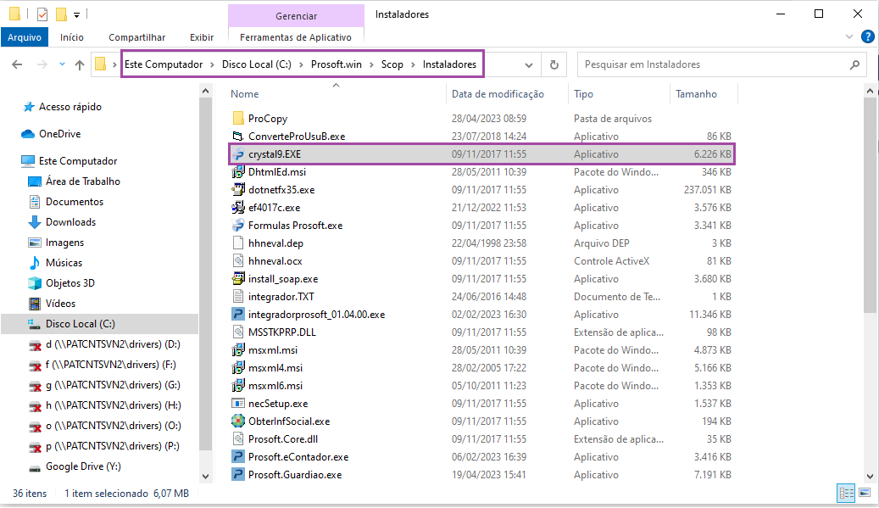Go up one folder level arrow
Screen dimensions: 879x508
(80, 64)
